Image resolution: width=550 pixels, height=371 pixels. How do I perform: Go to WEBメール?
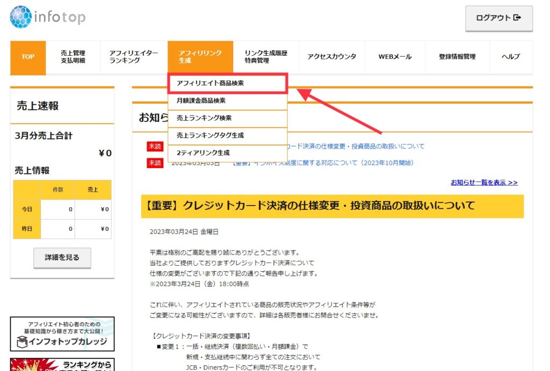coord(395,56)
